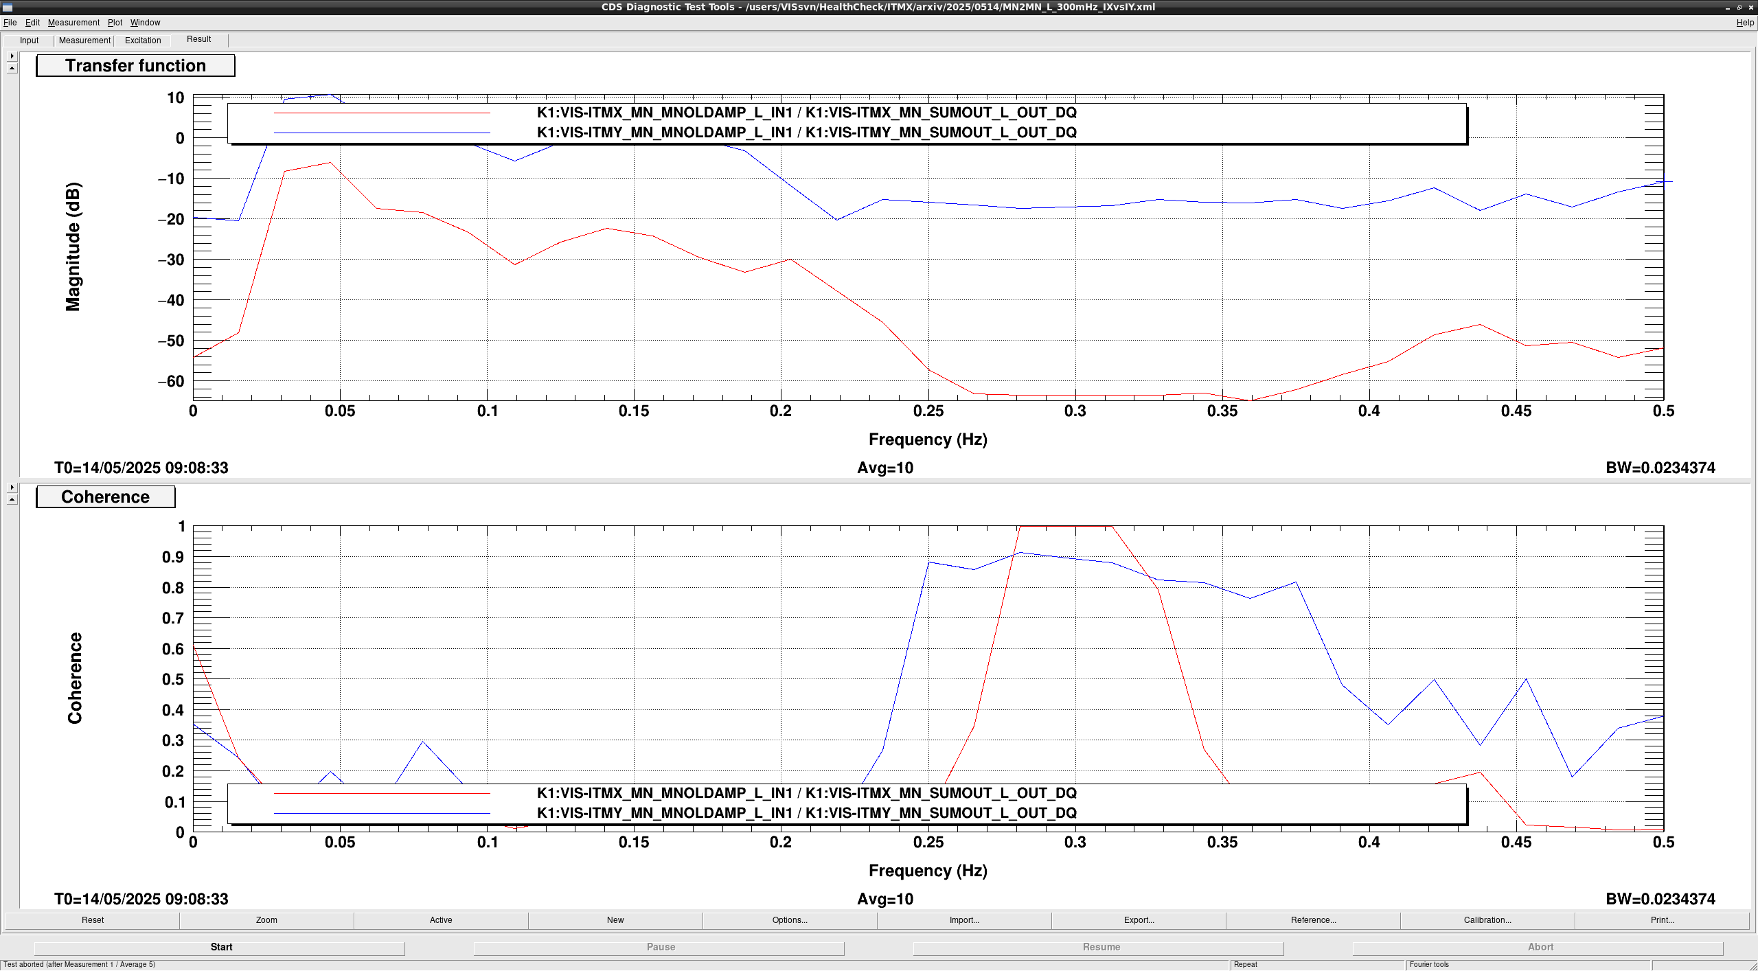Start the measurement
This screenshot has height=971, width=1758.
pos(220,948)
